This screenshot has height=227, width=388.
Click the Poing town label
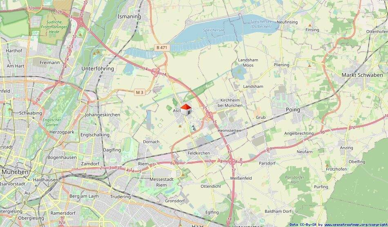(x=293, y=109)
